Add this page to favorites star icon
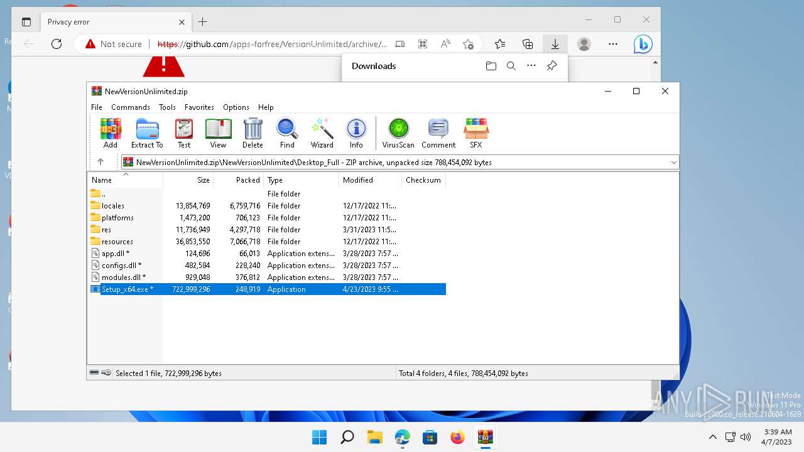Viewport: 804px width, 452px height. (x=468, y=44)
